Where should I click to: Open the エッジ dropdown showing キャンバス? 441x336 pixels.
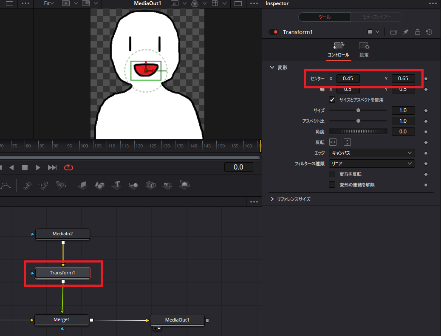(x=372, y=153)
